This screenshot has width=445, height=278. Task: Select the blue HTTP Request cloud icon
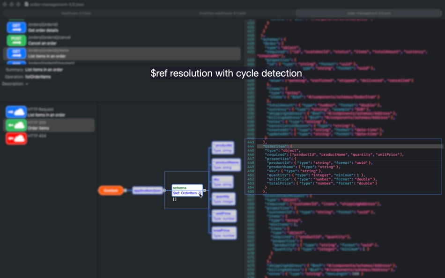pos(16,112)
